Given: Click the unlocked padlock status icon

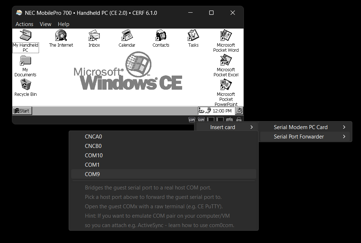Looking at the screenshot, I should click(x=239, y=120).
